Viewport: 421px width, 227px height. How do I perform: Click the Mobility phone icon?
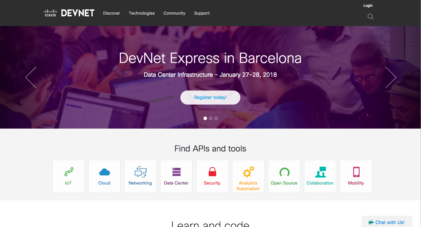coord(356,172)
